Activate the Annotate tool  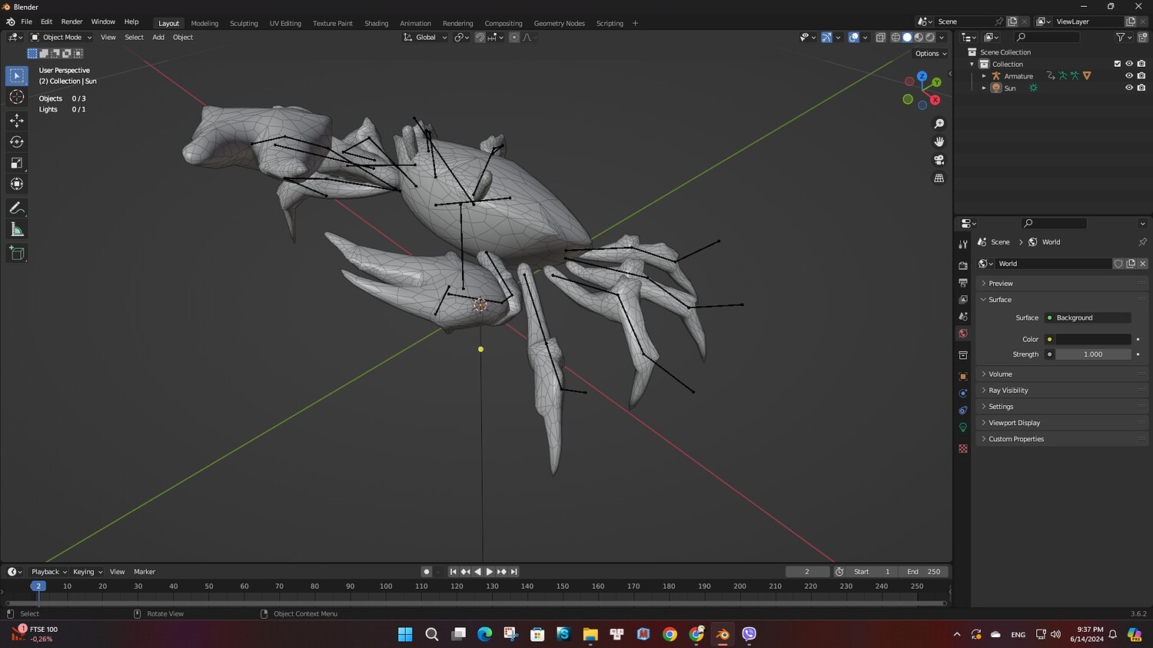[16, 208]
